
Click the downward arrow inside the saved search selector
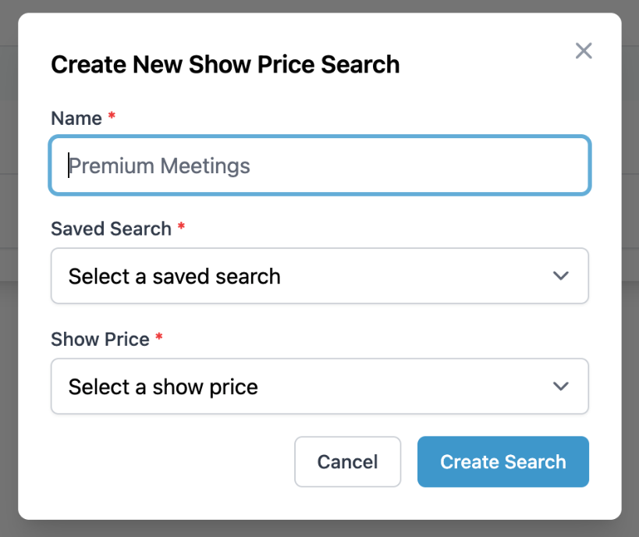560,276
